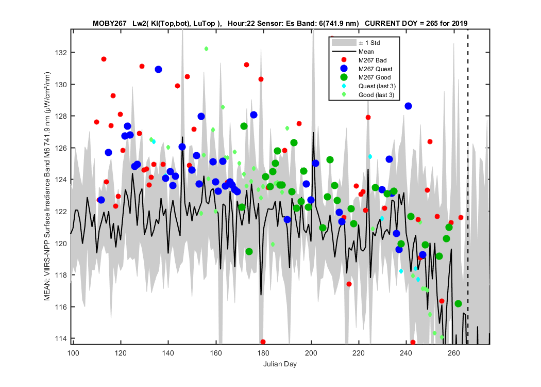The height and width of the screenshot is (387, 541).
Task: Click the y-axis tick label 132
Action: pos(60,53)
